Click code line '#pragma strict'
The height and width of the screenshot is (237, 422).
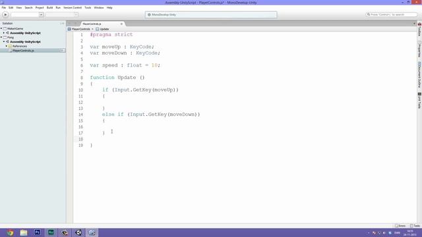(111, 35)
